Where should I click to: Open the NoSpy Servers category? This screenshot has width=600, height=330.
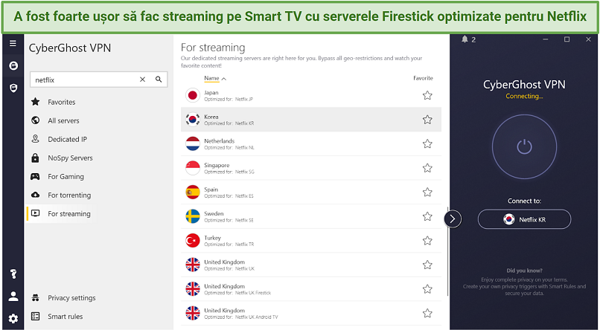[71, 158]
